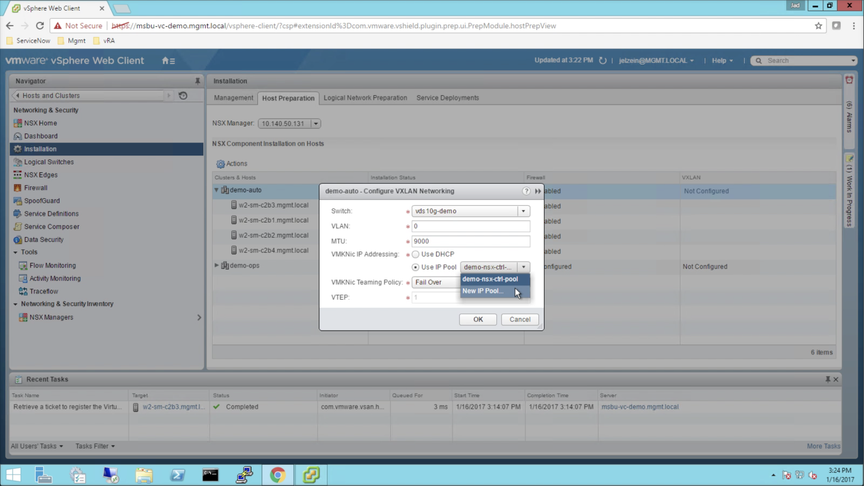Click the VLAN input field
The image size is (864, 486).
click(x=471, y=226)
